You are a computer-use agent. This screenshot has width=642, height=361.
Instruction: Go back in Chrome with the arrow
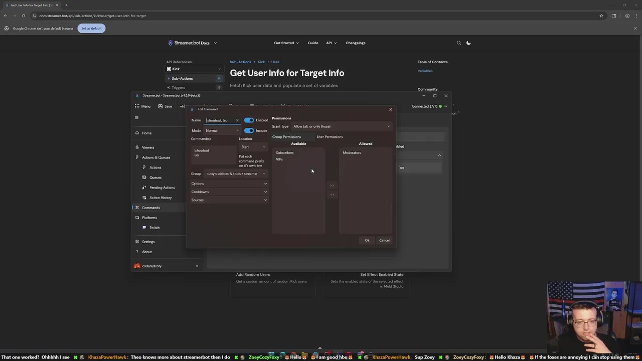pyautogui.click(x=6, y=16)
